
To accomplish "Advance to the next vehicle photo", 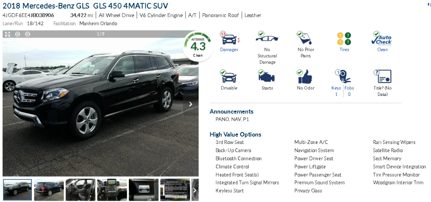I will tap(191, 104).
